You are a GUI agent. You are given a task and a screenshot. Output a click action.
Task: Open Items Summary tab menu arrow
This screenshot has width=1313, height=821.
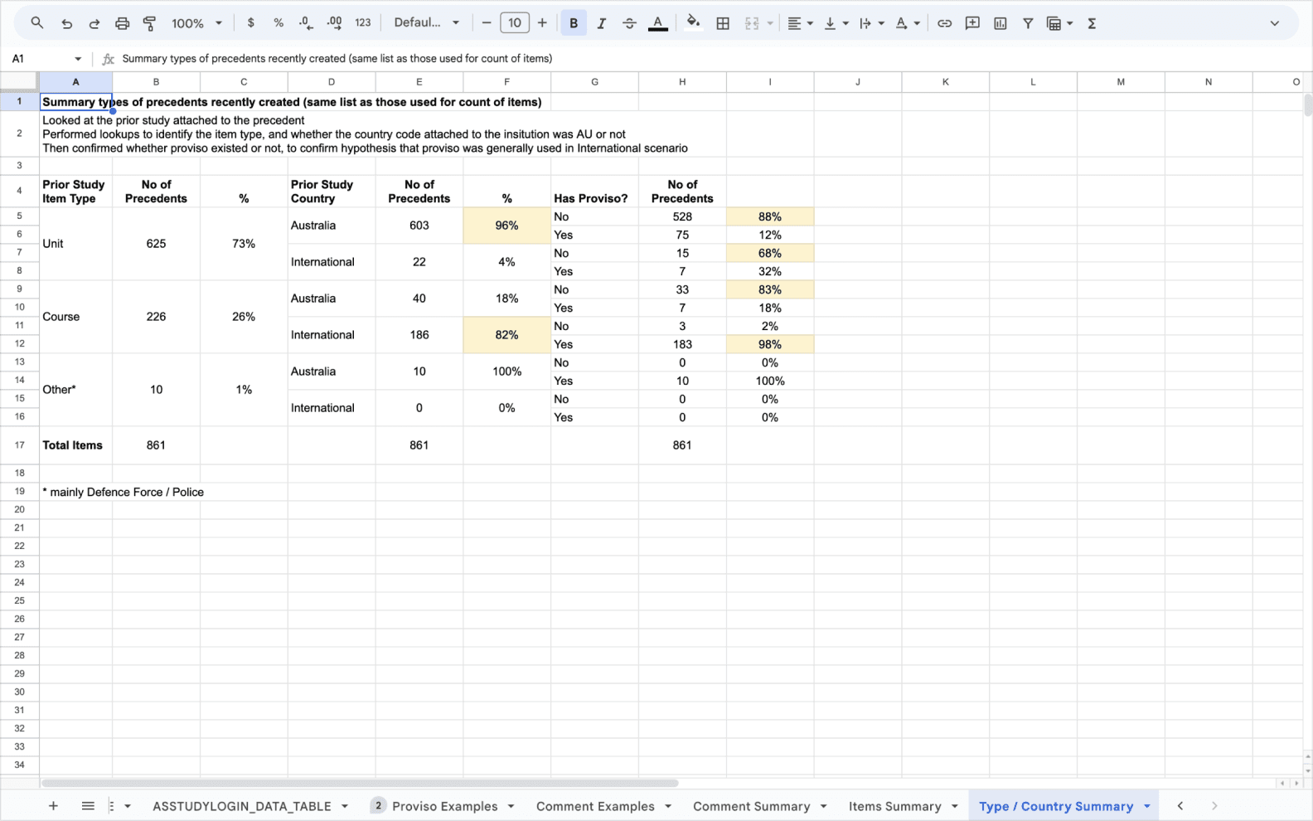(955, 806)
